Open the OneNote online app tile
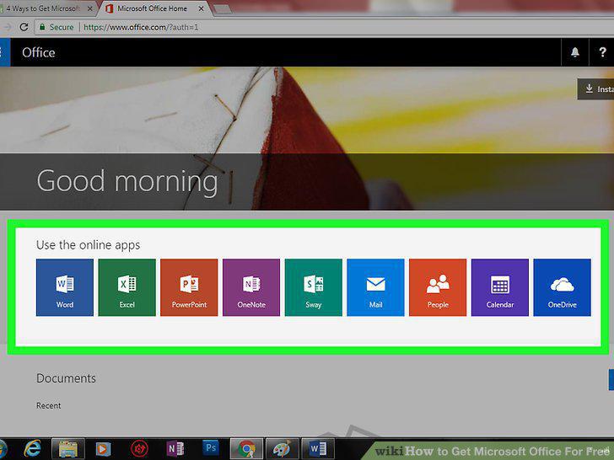This screenshot has width=614, height=460. (251, 287)
